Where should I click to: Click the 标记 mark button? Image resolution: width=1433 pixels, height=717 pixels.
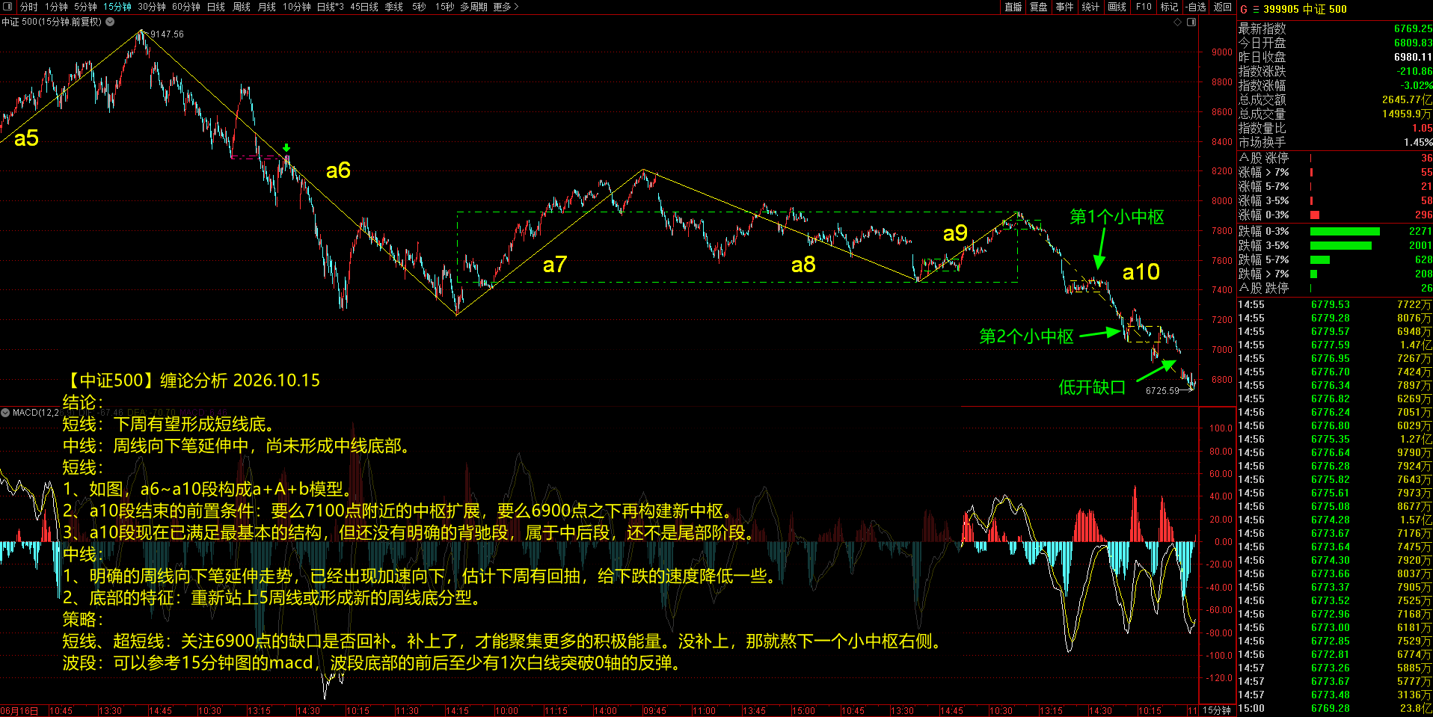[1169, 7]
